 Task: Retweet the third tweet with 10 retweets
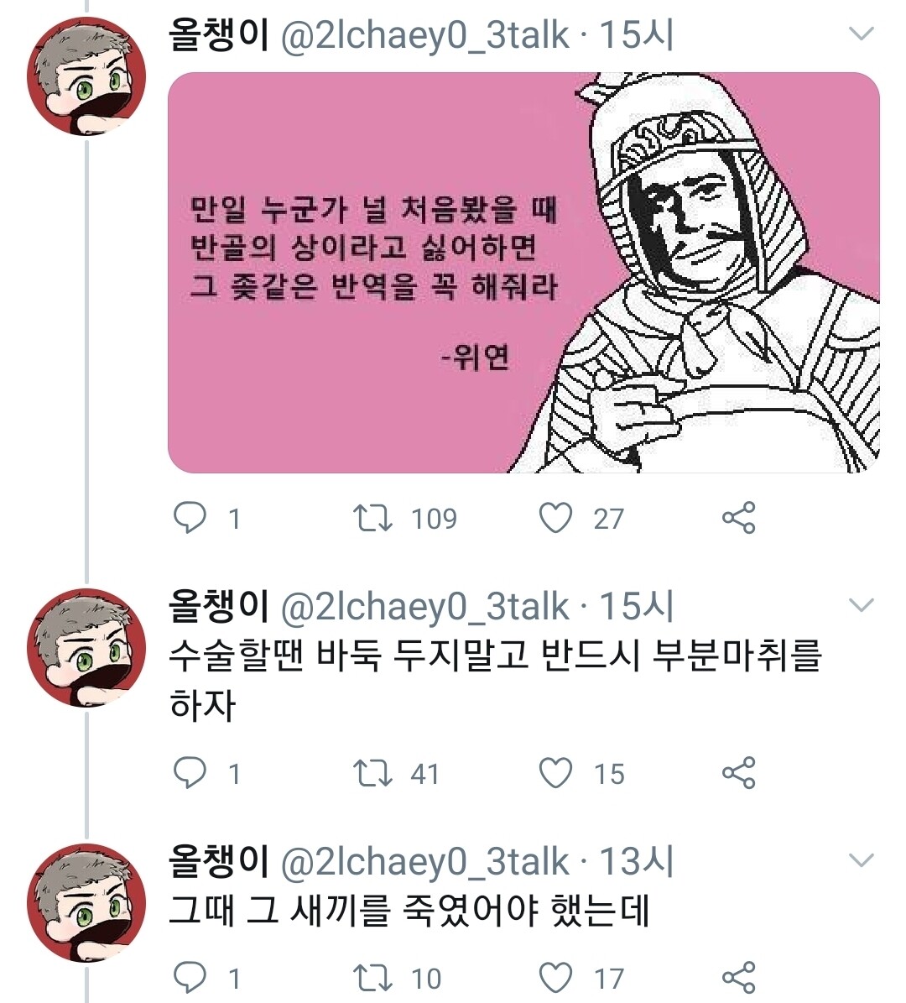coord(372,977)
